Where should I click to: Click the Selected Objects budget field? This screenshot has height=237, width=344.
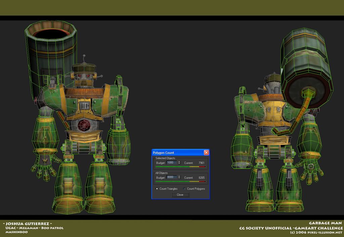(x=171, y=163)
